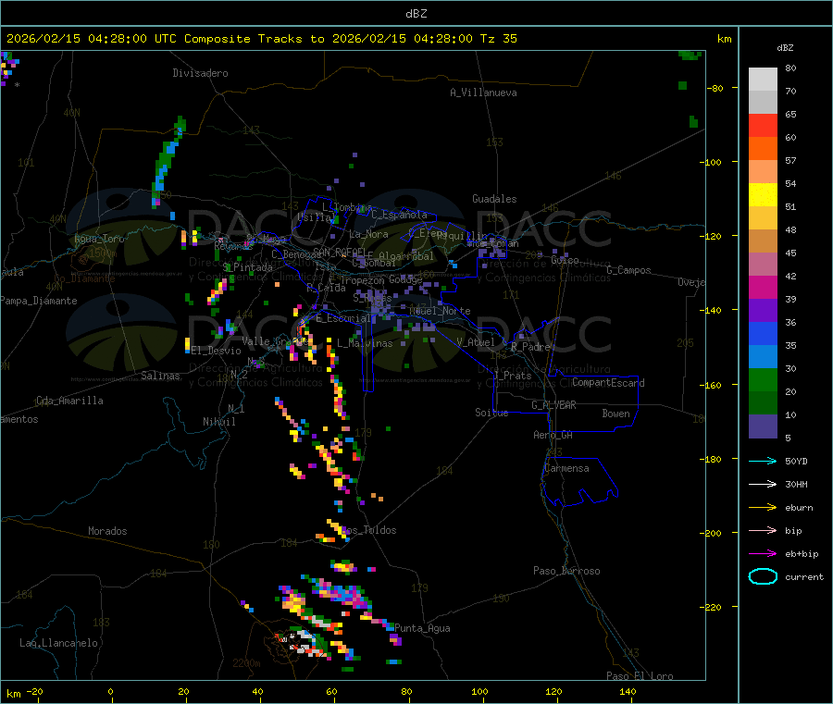Click the 48 dBZ tan color swatch

point(763,241)
